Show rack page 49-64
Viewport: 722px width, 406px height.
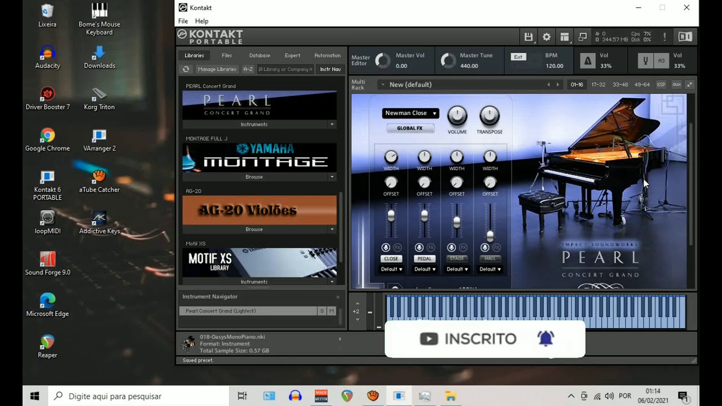(642, 85)
